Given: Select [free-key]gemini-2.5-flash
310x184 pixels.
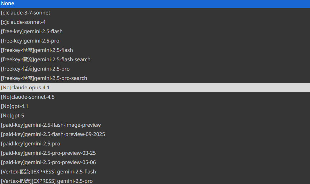Looking at the screenshot, I should (155, 31).
